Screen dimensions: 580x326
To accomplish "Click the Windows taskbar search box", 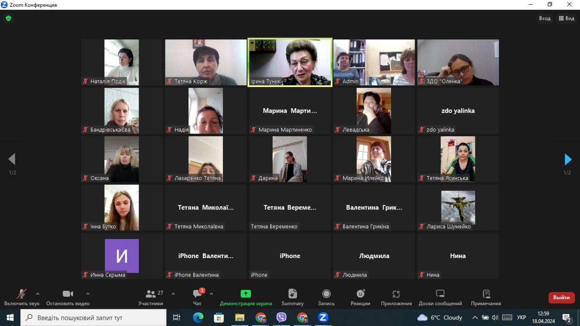I will tap(93, 317).
